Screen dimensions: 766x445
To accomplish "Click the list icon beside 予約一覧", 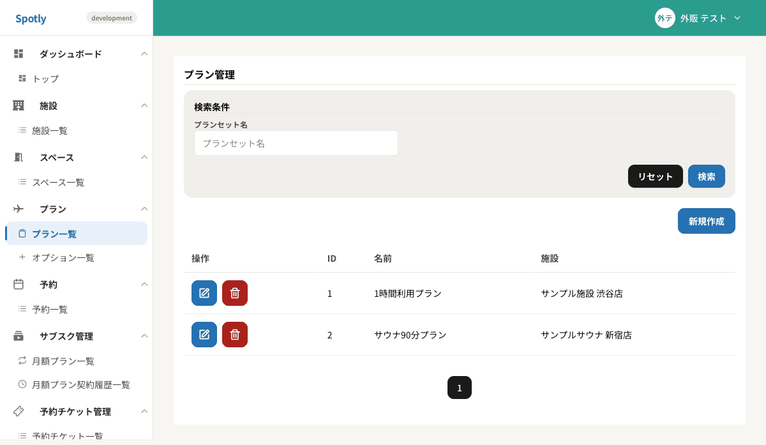I will (22, 309).
